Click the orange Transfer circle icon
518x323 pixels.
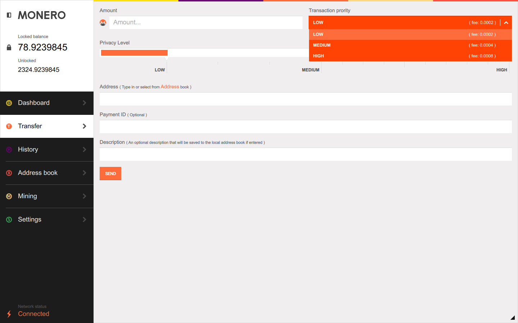9,126
